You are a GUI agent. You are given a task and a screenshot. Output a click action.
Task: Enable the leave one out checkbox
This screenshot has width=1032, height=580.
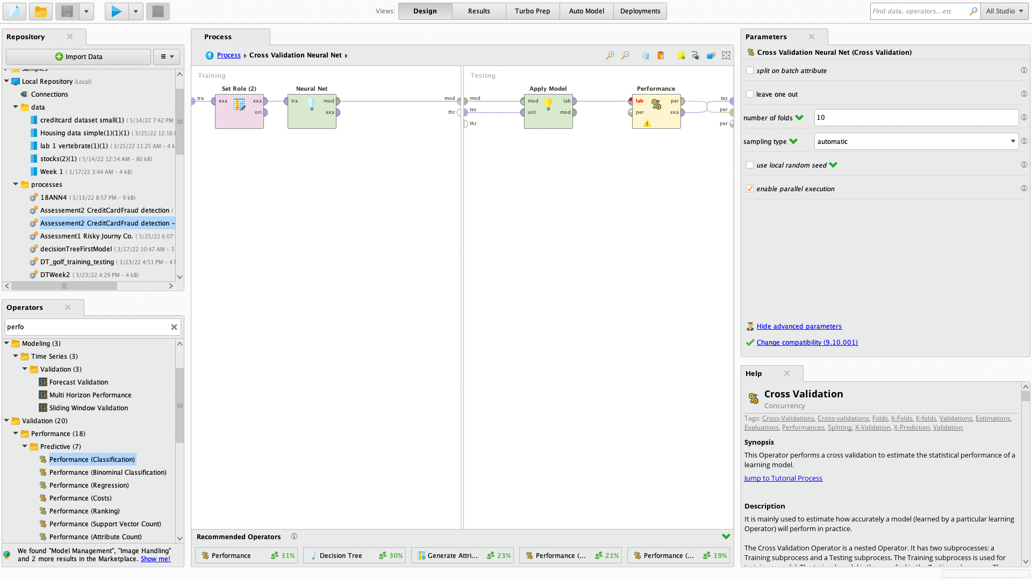[x=750, y=94]
